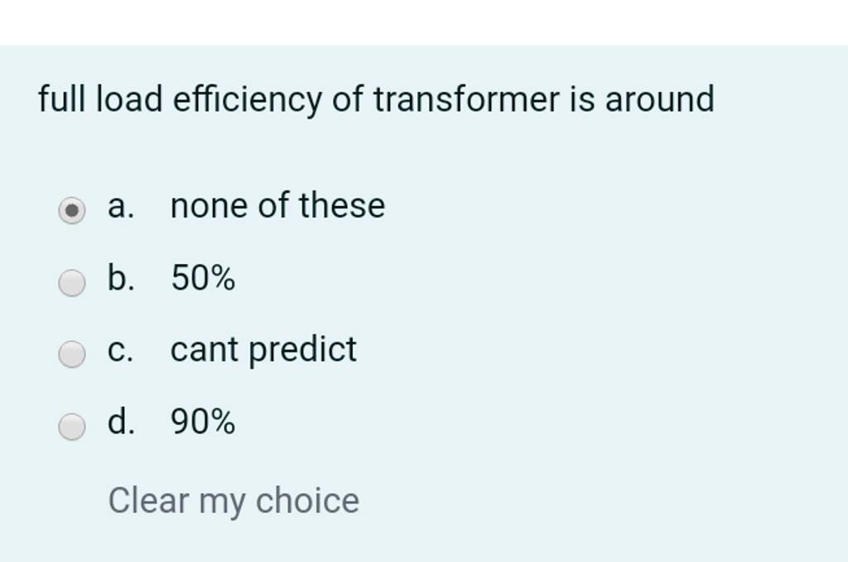The width and height of the screenshot is (848, 562).
Task: Click the empty radio next to cant predict
Action: point(73,353)
